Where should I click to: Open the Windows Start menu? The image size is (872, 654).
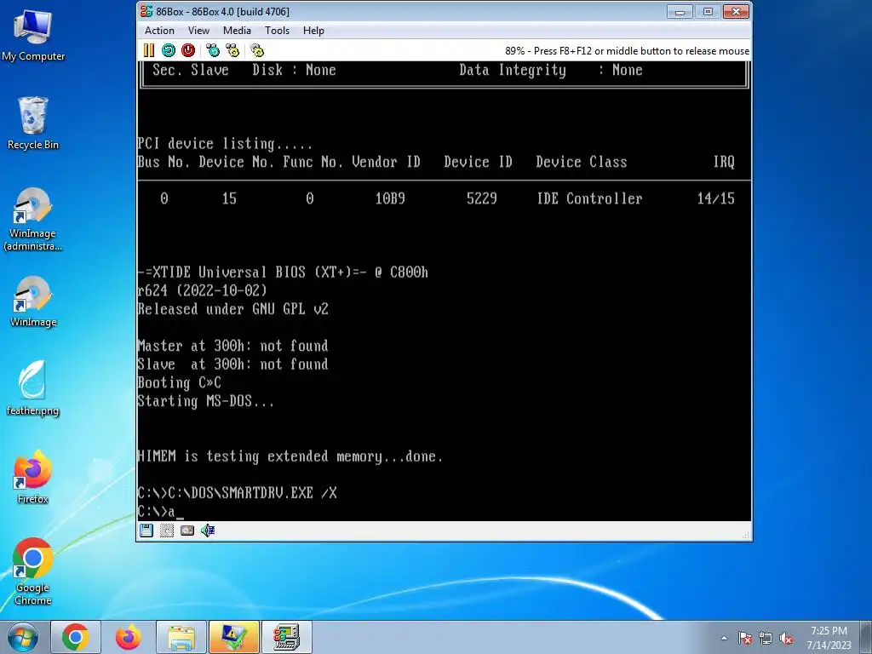[x=23, y=637]
